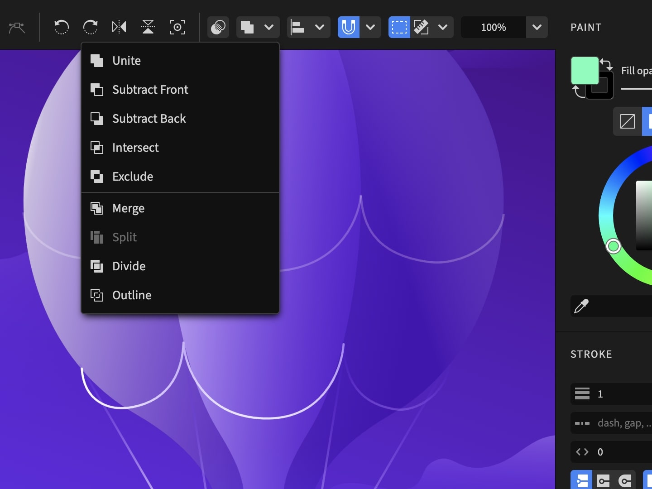Click the hue ring handle

tap(614, 246)
